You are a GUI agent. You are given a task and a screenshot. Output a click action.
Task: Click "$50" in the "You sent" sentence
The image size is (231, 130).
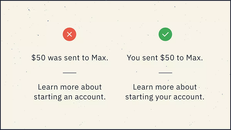click(167, 57)
